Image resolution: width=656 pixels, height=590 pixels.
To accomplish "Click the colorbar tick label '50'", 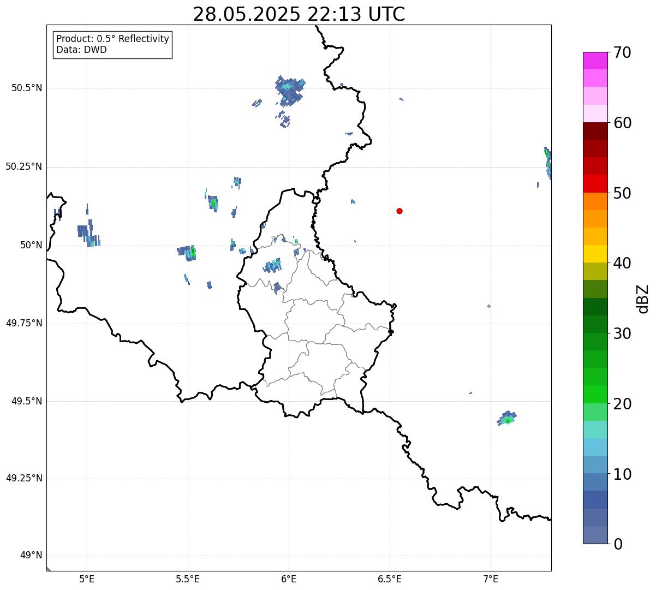I will [622, 193].
